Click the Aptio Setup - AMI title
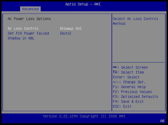This screenshot has width=168, height=125. pyautogui.click(x=83, y=4)
